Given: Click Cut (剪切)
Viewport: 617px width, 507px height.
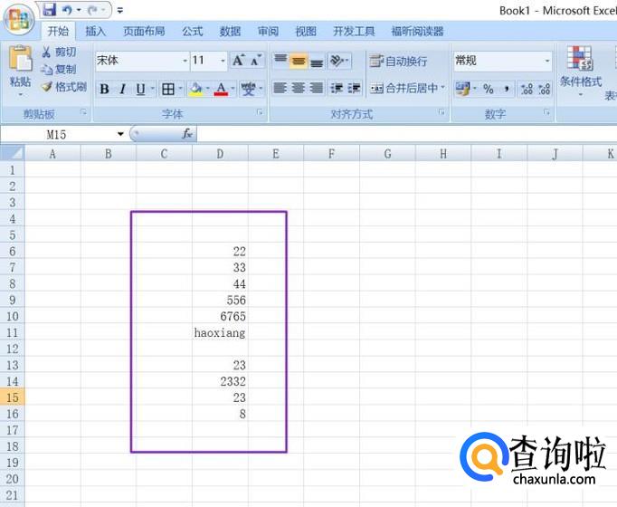Looking at the screenshot, I should (x=59, y=52).
